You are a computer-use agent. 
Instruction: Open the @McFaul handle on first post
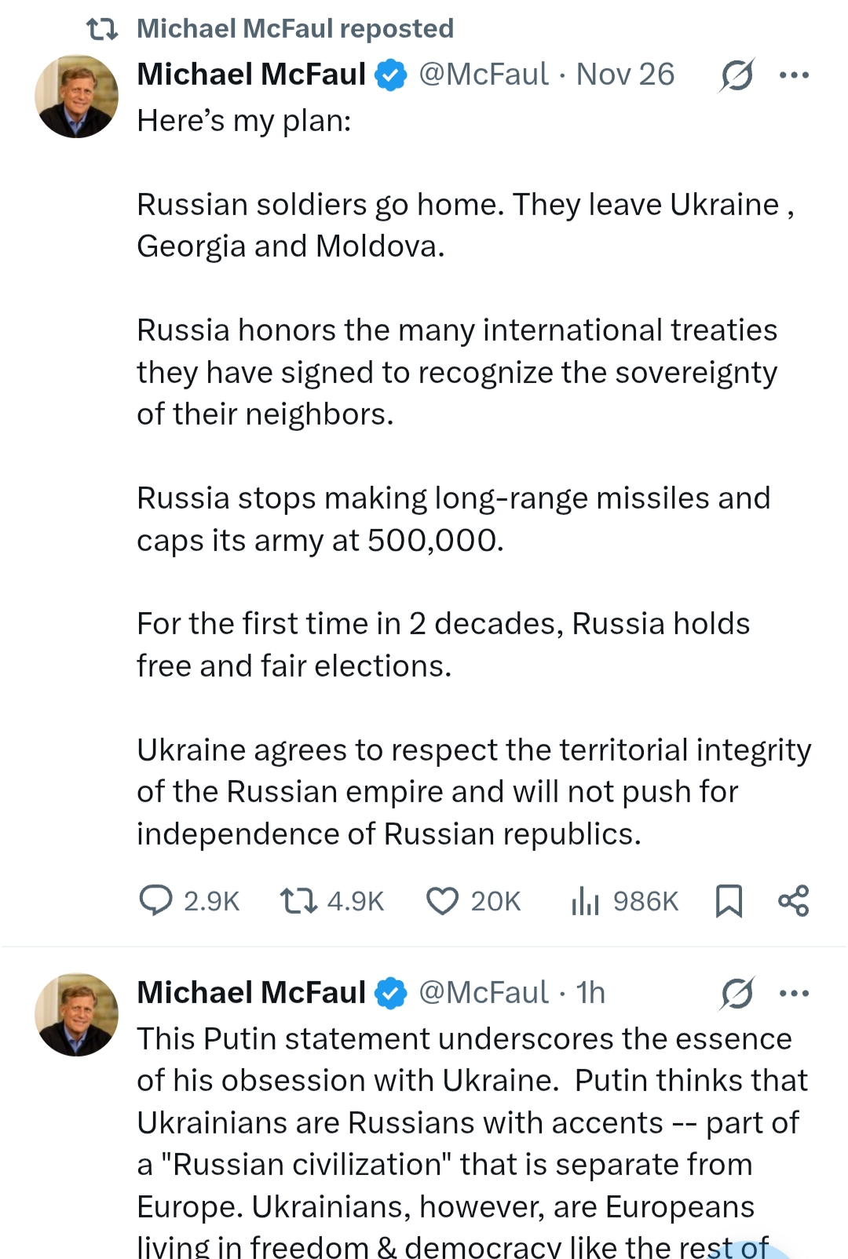click(x=483, y=75)
